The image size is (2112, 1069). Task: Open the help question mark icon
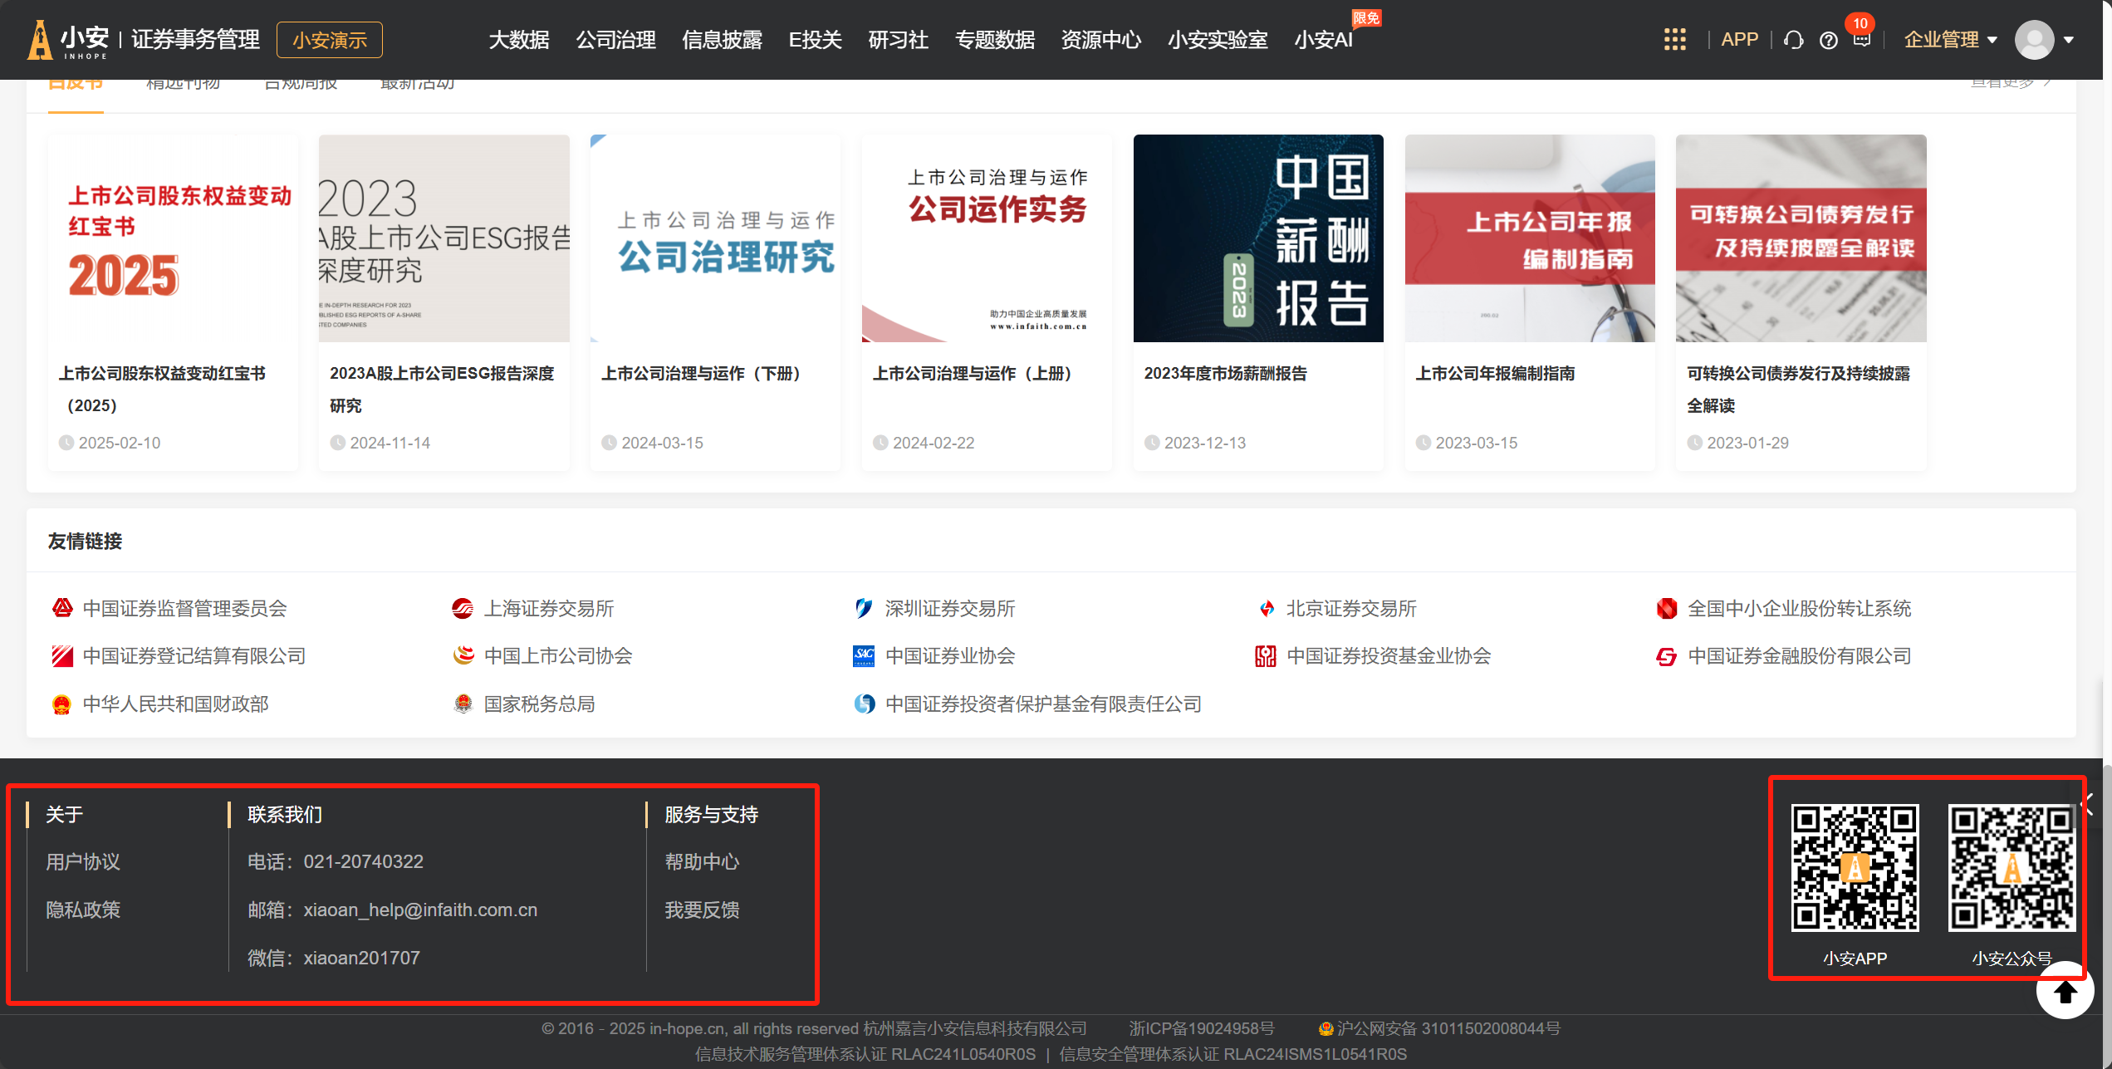[1828, 40]
